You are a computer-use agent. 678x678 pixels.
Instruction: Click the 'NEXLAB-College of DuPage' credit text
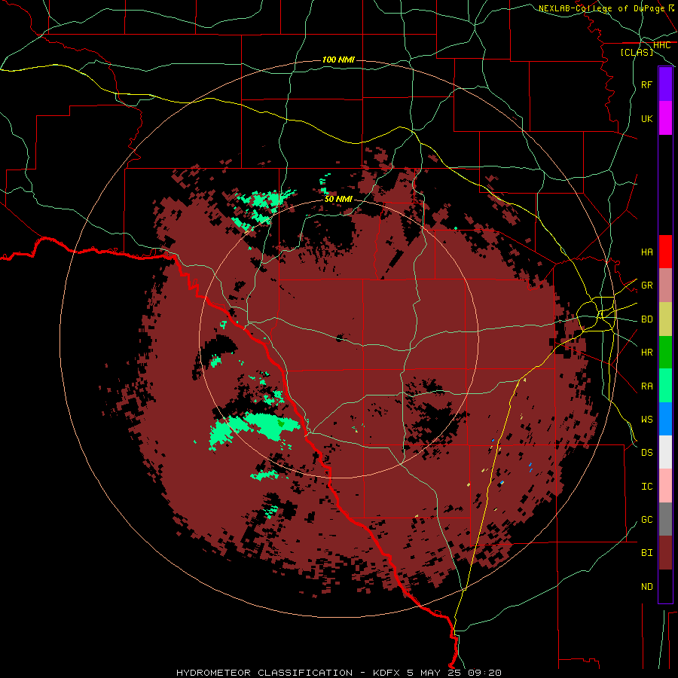(x=601, y=8)
